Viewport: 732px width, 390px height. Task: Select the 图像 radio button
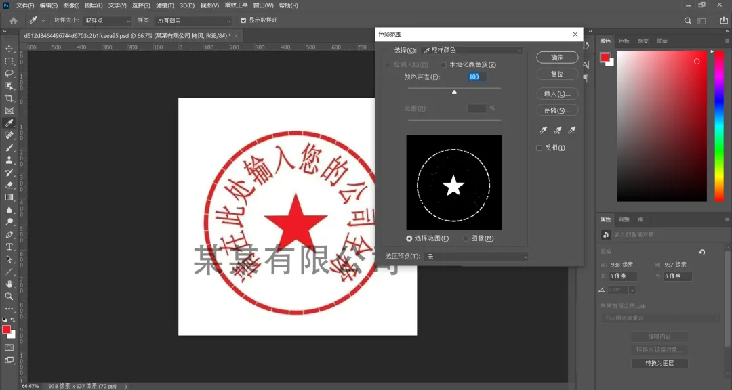[466, 238]
